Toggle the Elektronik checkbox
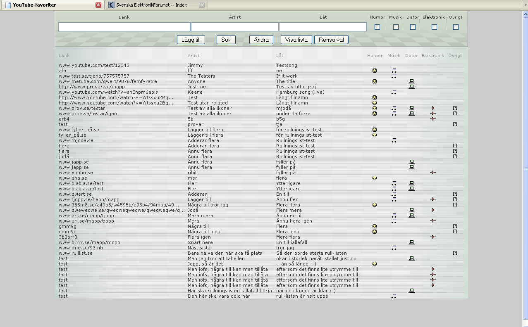Screen dimensions: 528x327 coord(434,27)
